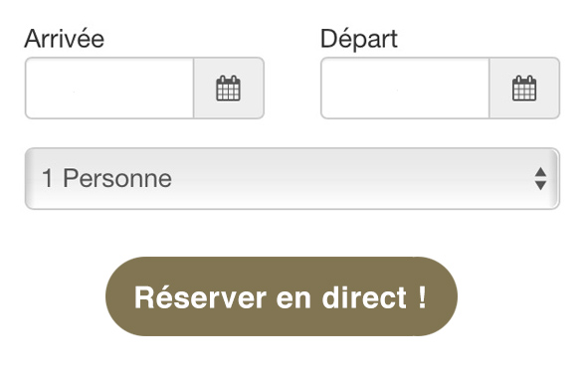The width and height of the screenshot is (586, 378).
Task: Focus the empty departure date box
Action: click(x=405, y=89)
